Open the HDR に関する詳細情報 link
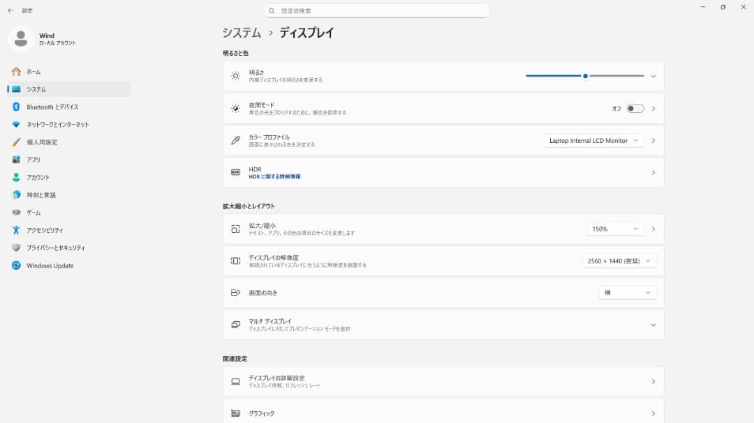The width and height of the screenshot is (754, 423). pyautogui.click(x=274, y=176)
